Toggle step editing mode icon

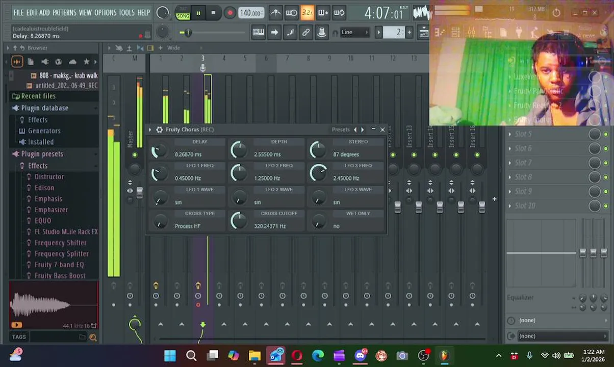(x=290, y=33)
